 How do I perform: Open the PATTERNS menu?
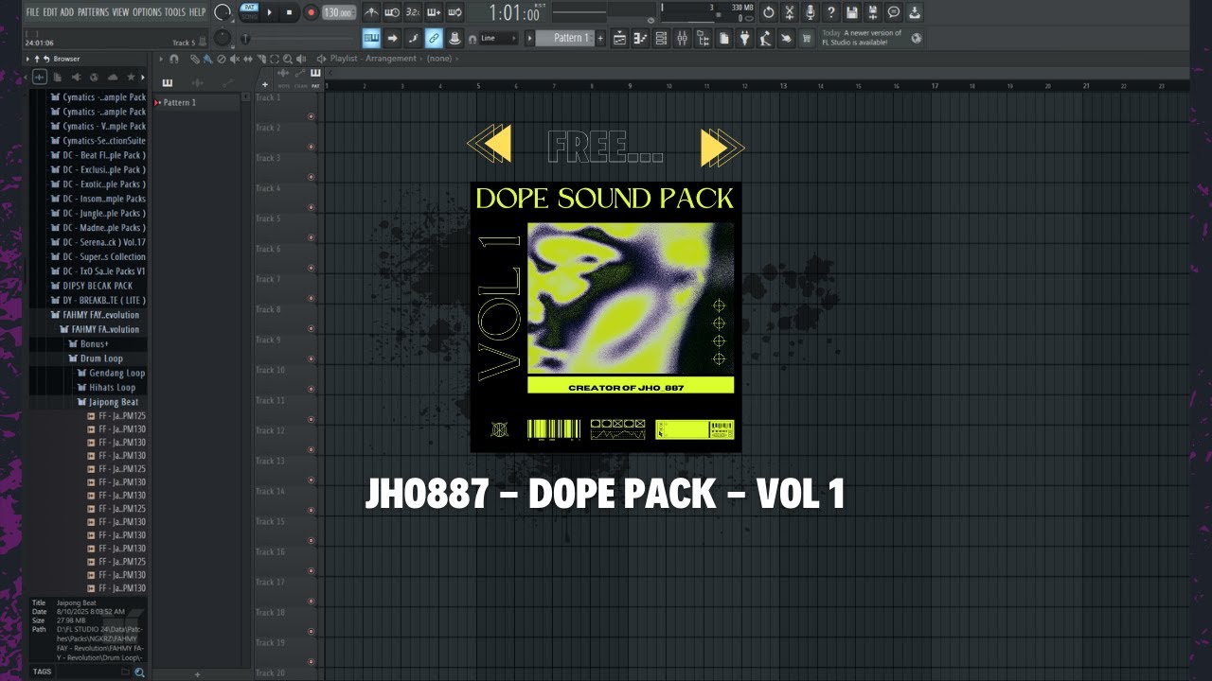coord(93,12)
